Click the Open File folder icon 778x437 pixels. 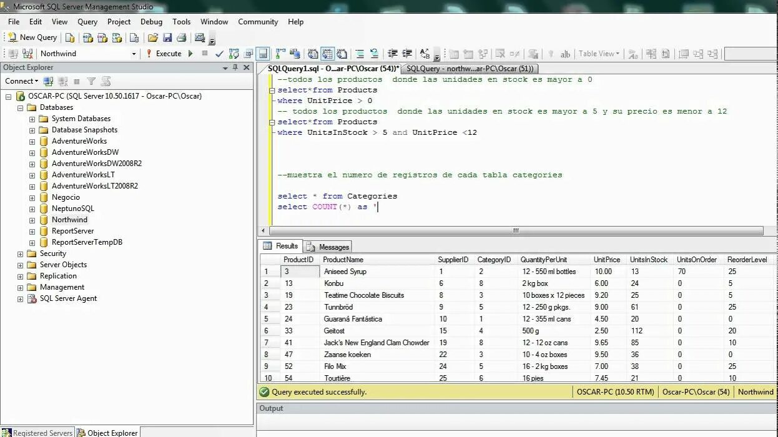pos(152,37)
